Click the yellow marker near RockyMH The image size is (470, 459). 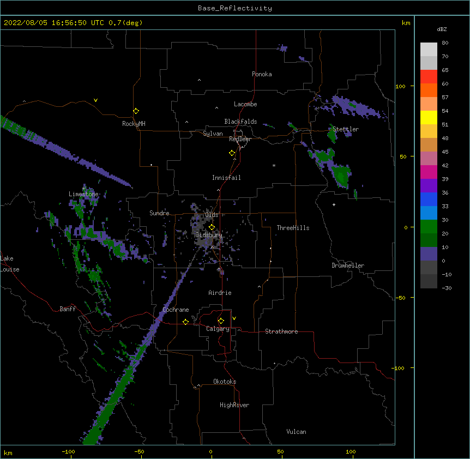click(x=136, y=111)
